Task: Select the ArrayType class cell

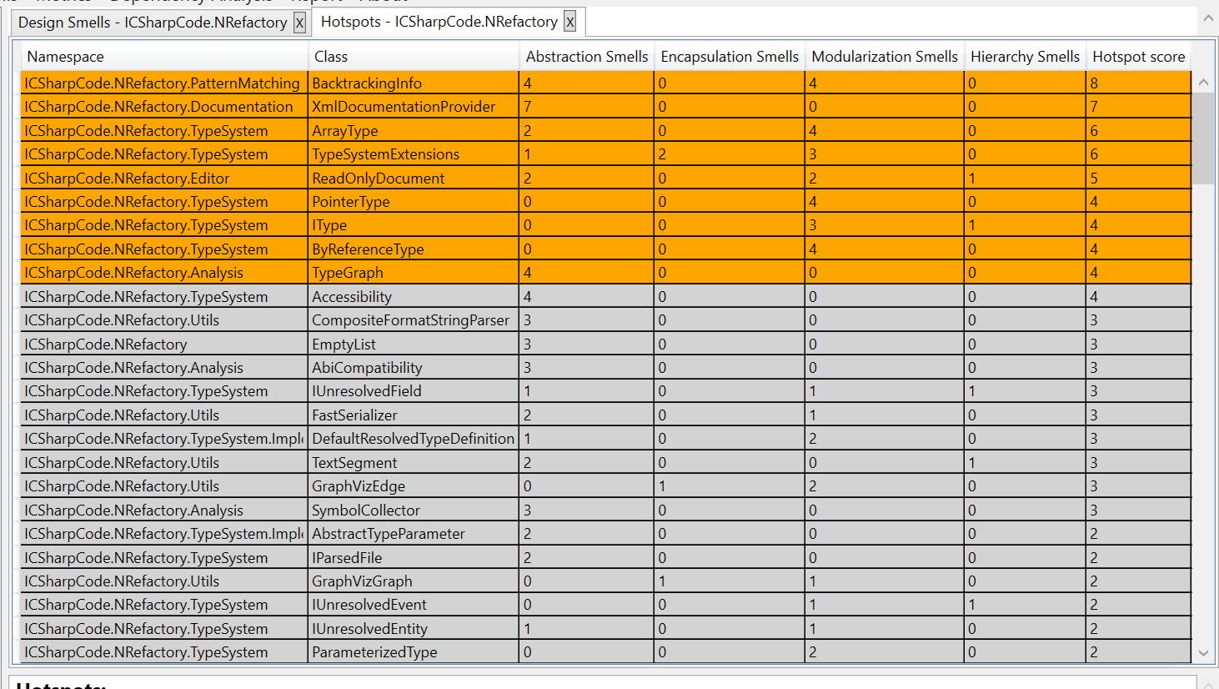Action: 414,130
